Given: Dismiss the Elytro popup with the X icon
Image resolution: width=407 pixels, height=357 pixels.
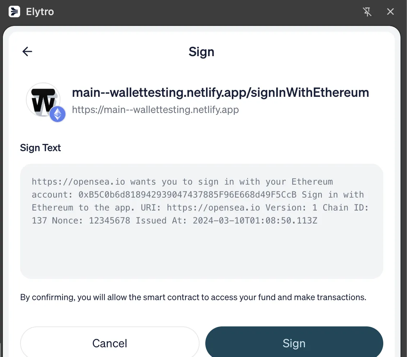Looking at the screenshot, I should click(x=390, y=12).
